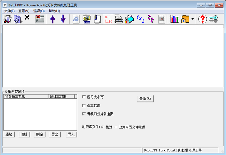Click the paperclip toolbar icon
226x155 pixels.
(98, 19)
